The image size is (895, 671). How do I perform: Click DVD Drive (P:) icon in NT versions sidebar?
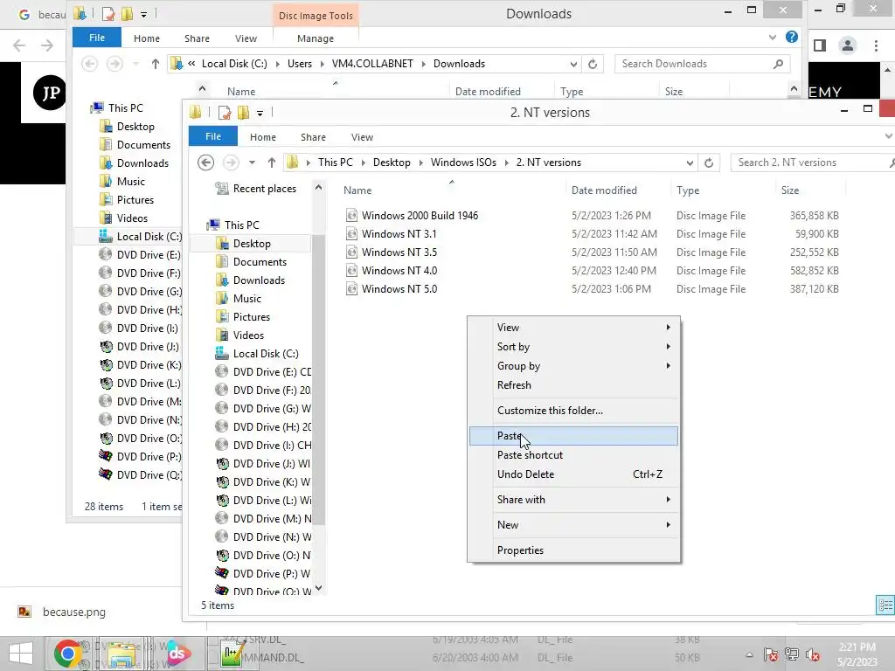click(222, 573)
